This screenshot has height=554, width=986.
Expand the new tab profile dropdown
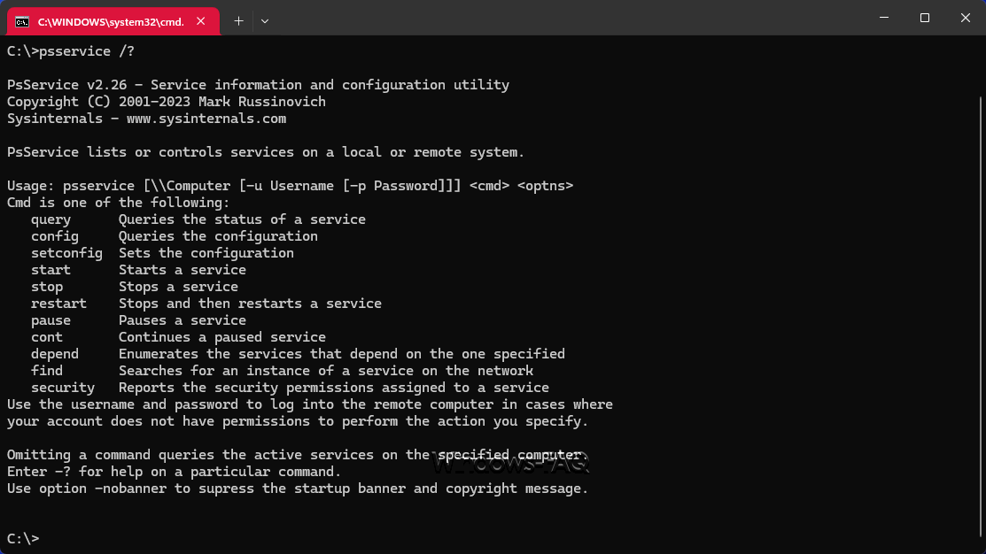point(265,20)
